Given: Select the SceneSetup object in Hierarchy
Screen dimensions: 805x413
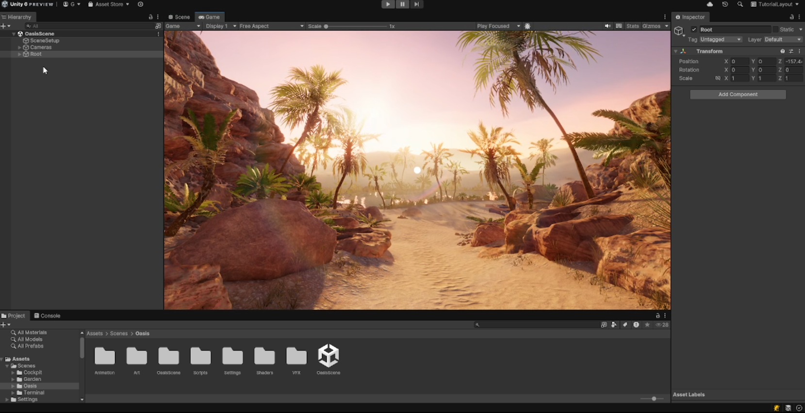Looking at the screenshot, I should pos(44,41).
